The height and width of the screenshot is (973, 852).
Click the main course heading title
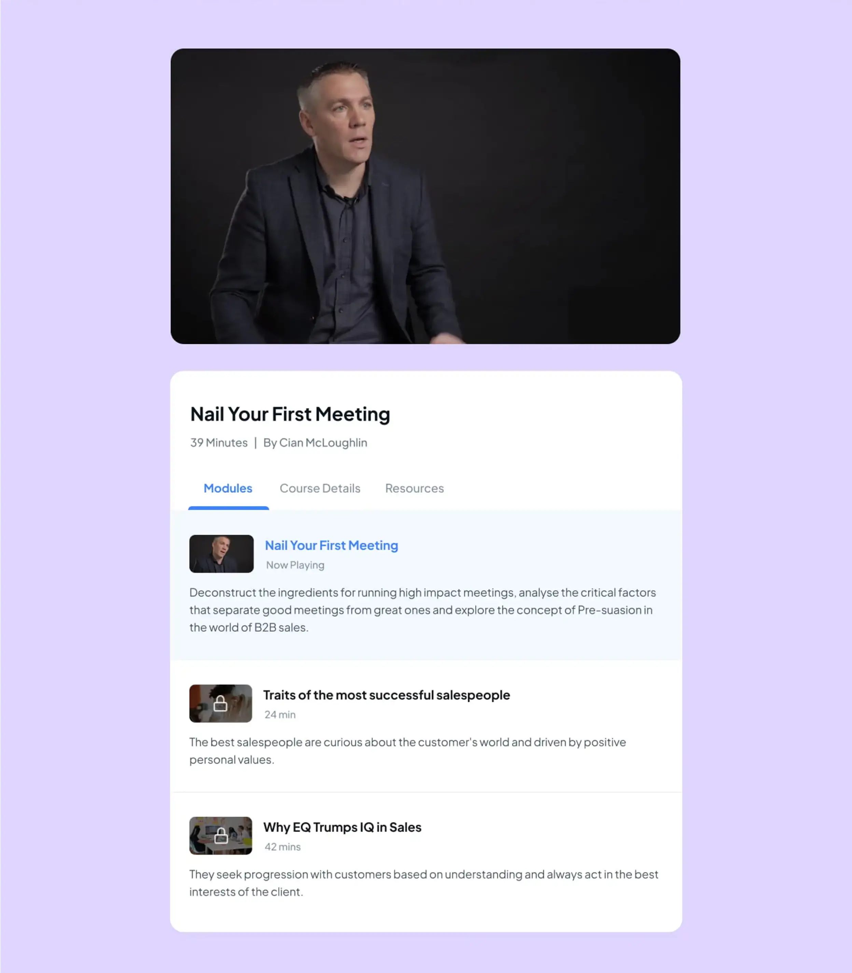(x=290, y=414)
